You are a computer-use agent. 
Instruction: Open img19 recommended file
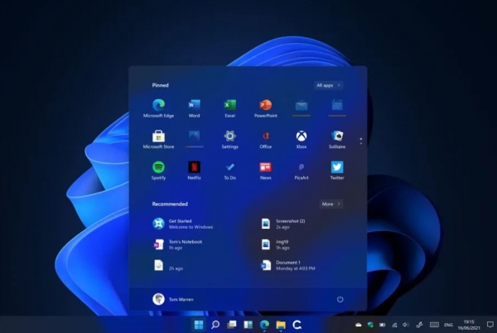(275, 245)
